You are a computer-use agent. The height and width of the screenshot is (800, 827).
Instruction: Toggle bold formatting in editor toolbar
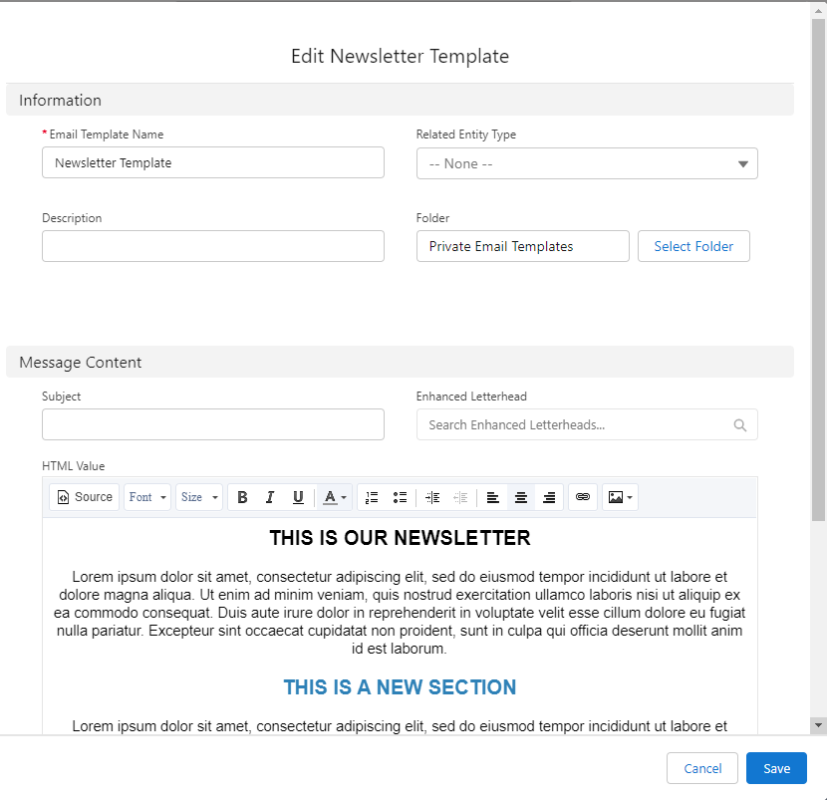pyautogui.click(x=242, y=497)
